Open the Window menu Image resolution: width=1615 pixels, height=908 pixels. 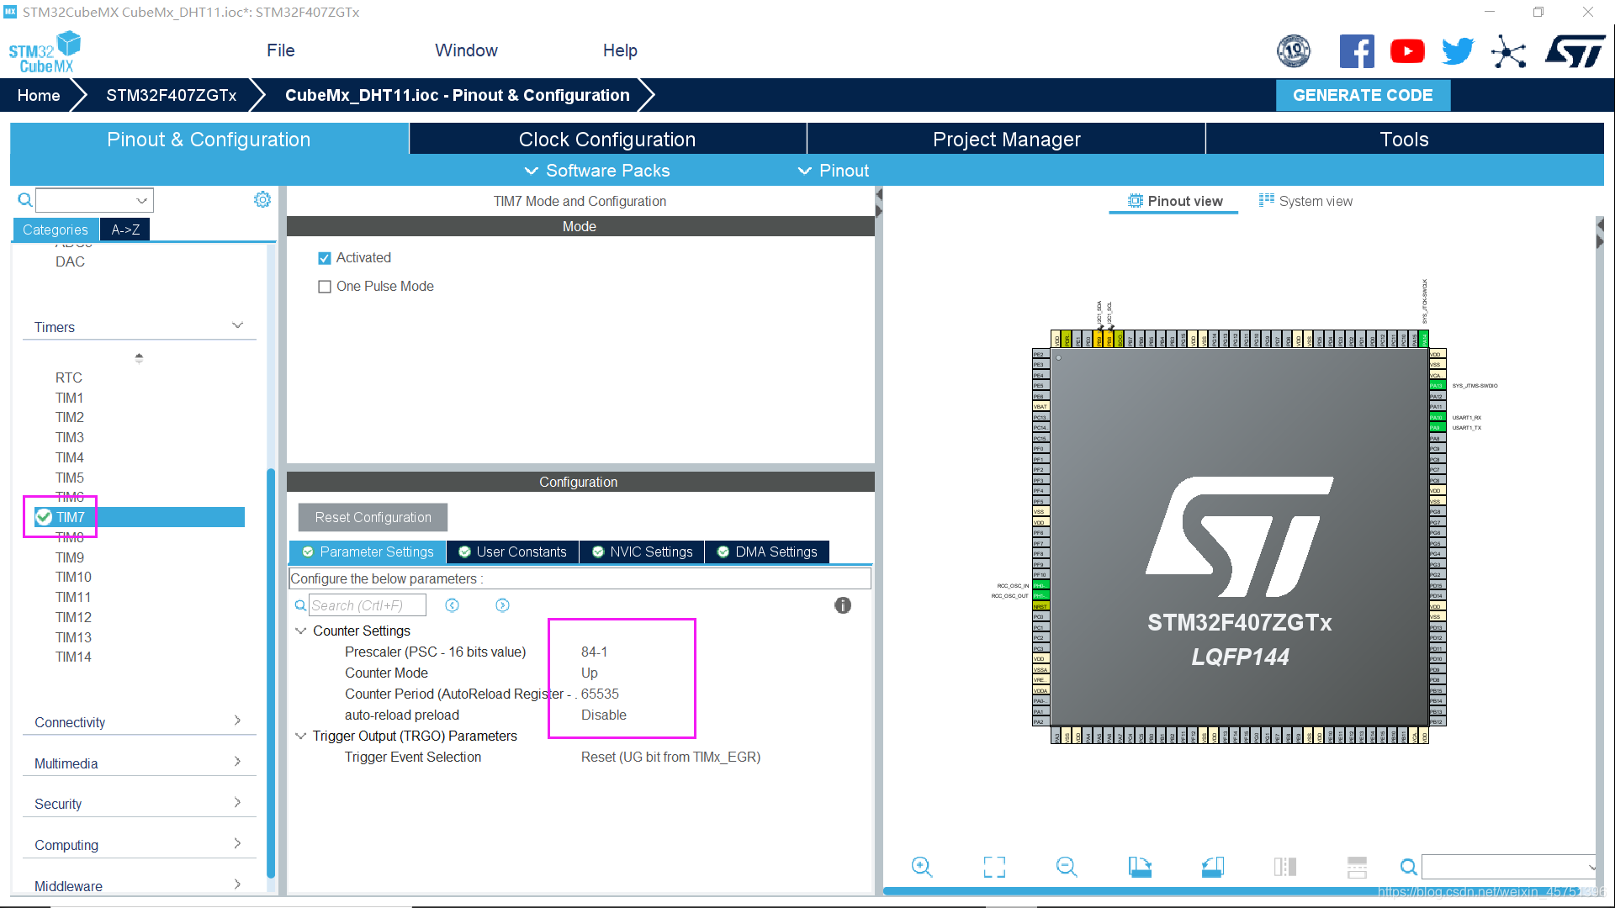[466, 50]
